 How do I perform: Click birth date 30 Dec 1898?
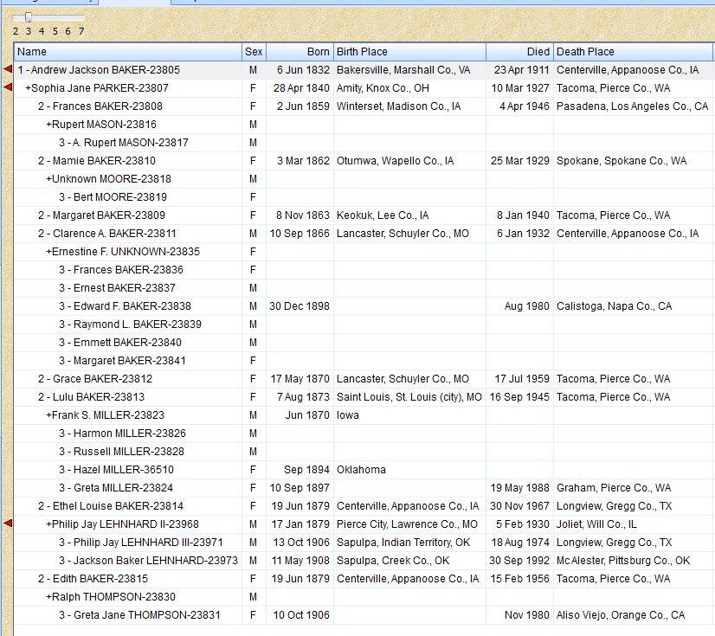pyautogui.click(x=300, y=306)
